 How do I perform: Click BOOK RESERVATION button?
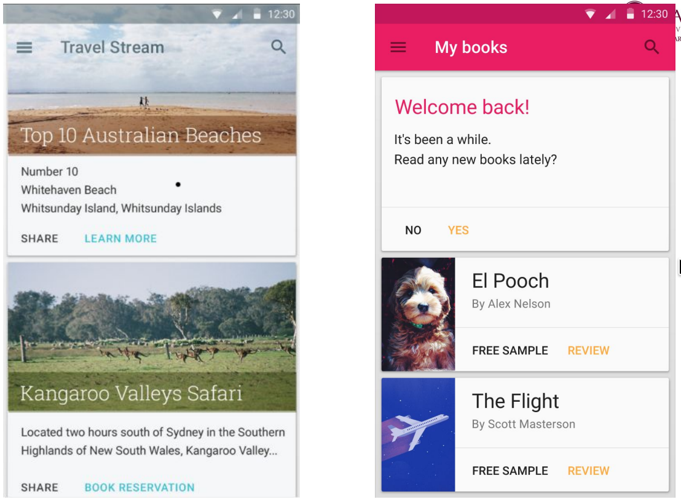click(x=140, y=488)
